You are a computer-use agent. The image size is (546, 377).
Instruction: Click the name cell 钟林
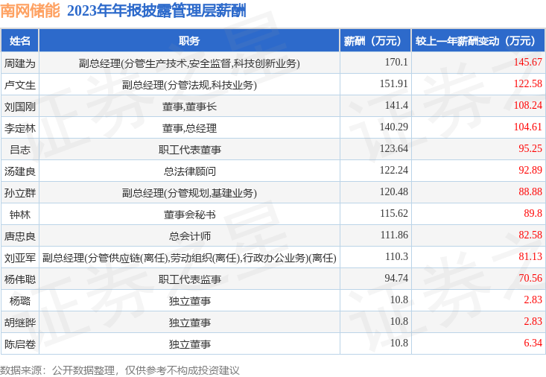(x=20, y=215)
